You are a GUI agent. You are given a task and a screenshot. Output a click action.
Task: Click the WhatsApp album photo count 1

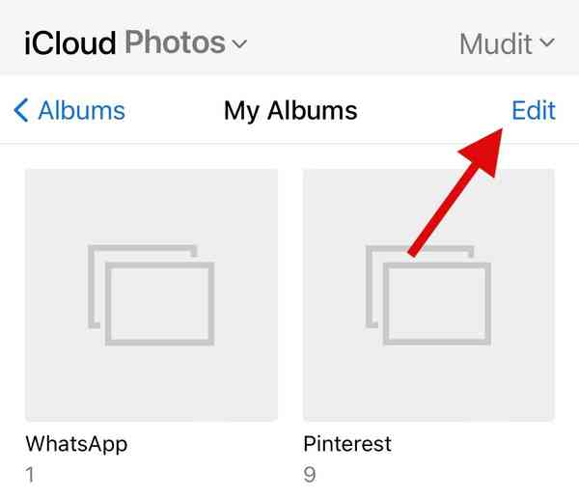31,473
